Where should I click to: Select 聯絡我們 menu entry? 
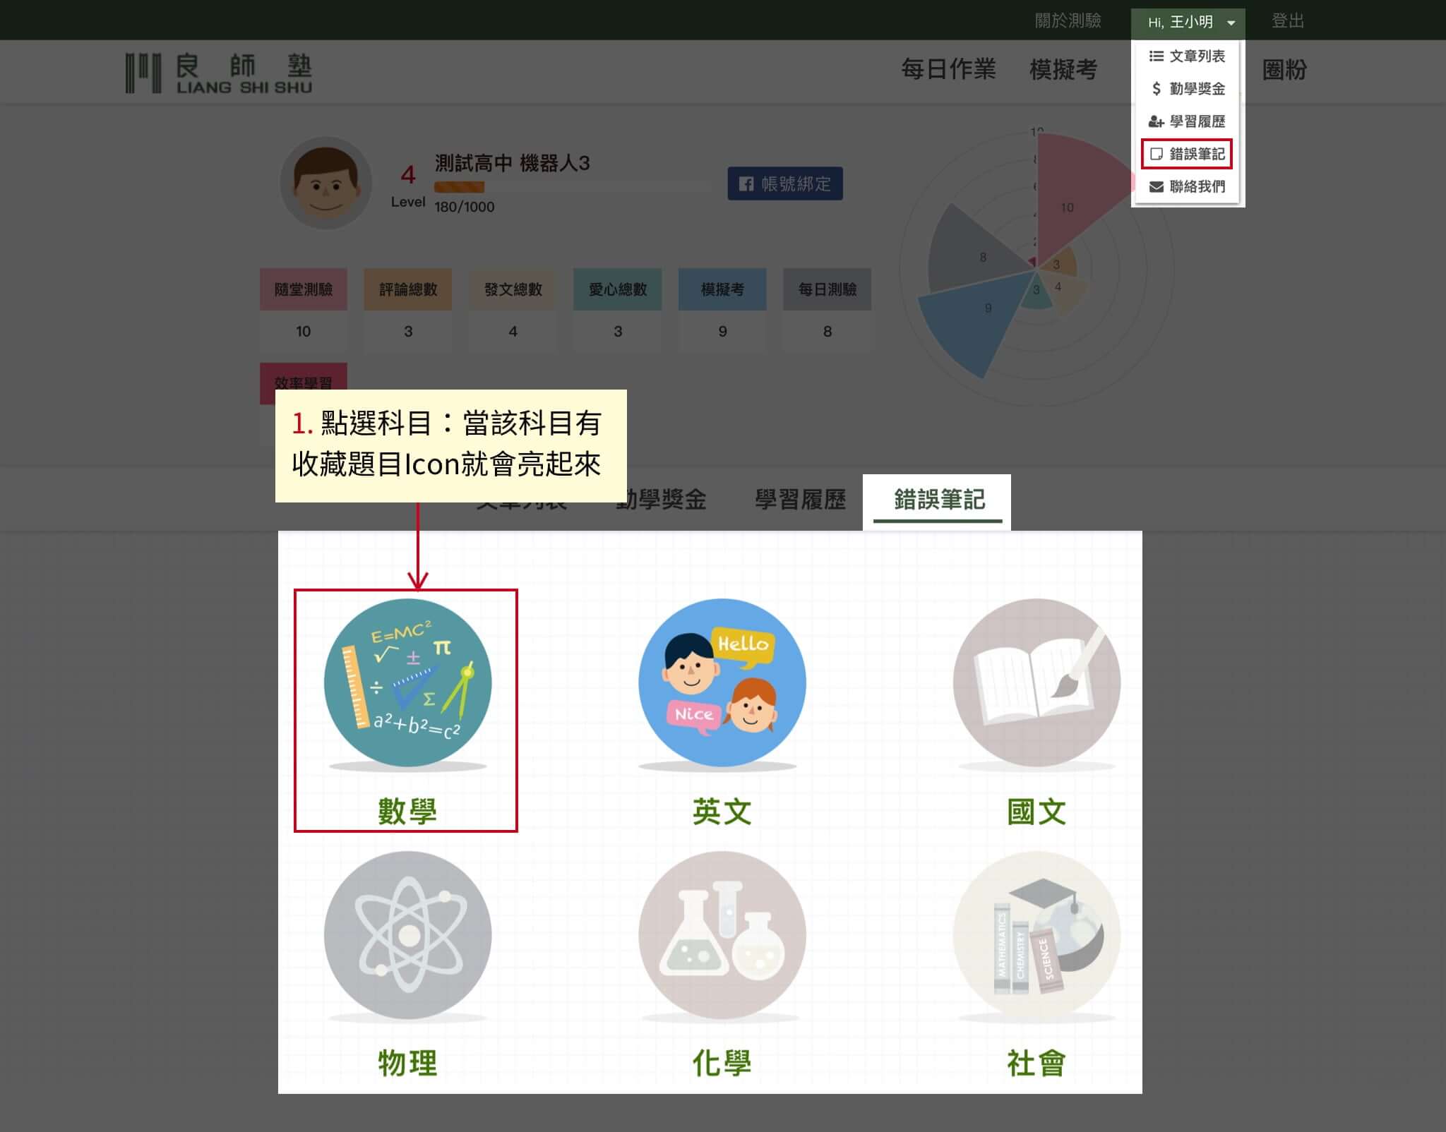click(x=1187, y=186)
